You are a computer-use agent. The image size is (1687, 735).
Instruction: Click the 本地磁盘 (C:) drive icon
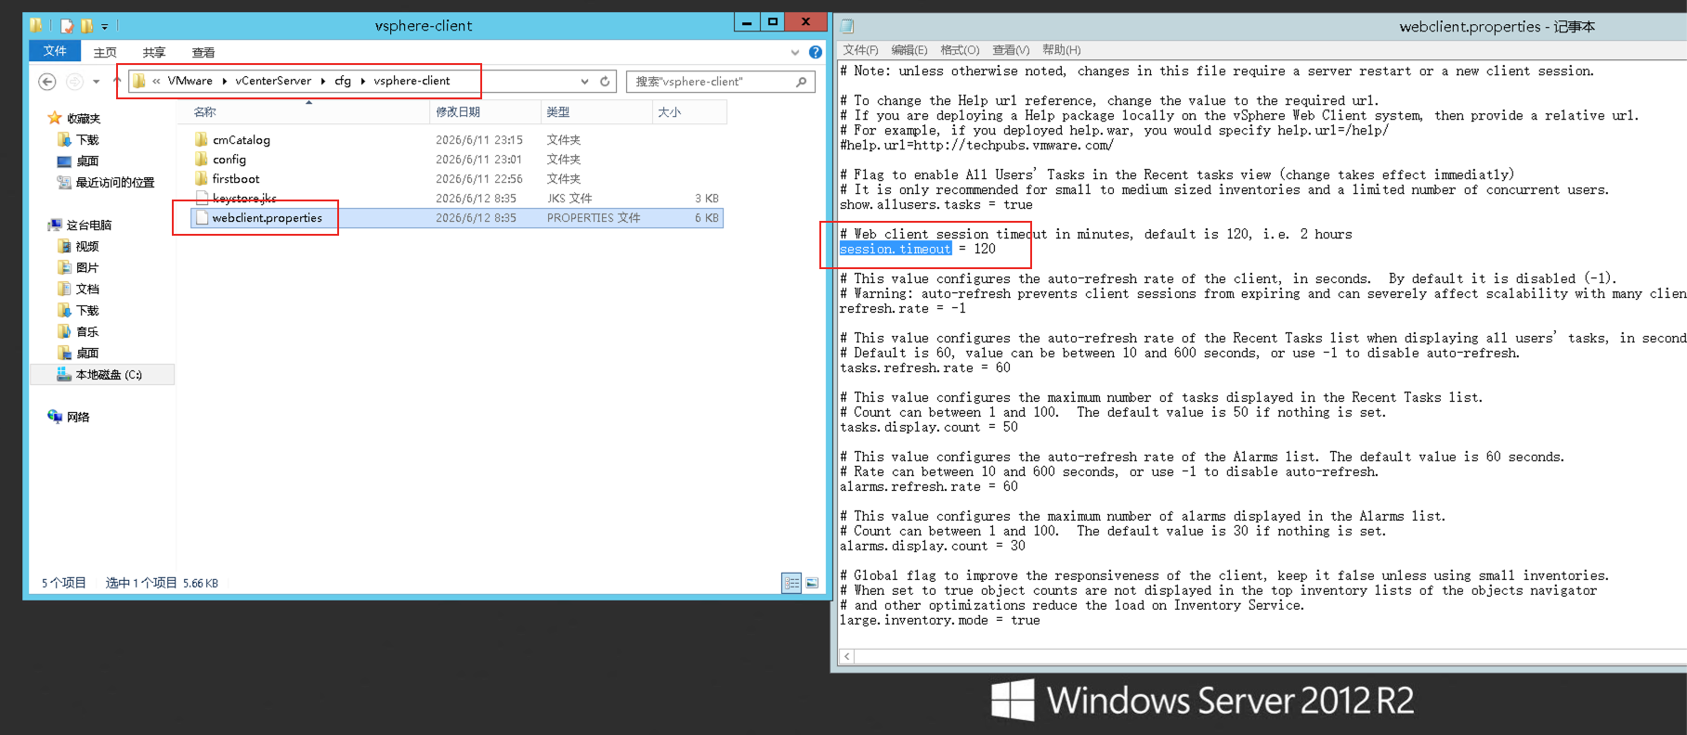pyautogui.click(x=64, y=374)
